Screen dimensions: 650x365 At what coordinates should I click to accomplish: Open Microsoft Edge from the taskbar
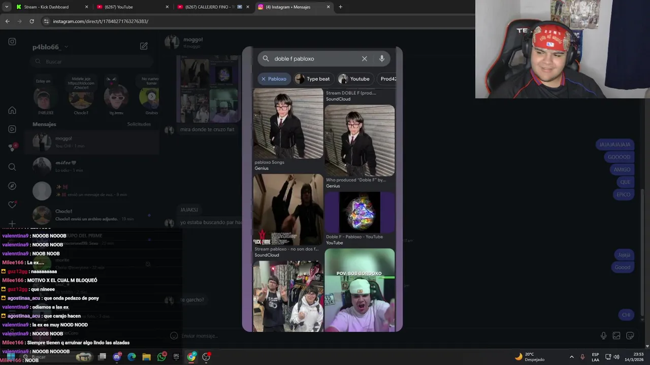pos(132,357)
